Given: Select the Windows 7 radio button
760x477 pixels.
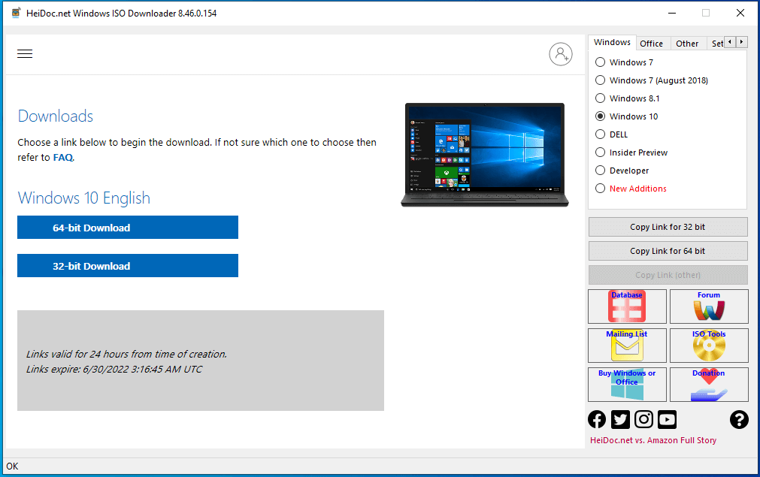Looking at the screenshot, I should 600,62.
